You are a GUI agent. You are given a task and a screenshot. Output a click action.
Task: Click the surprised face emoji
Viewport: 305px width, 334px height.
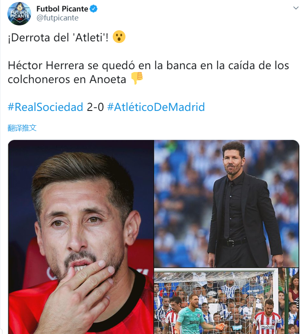119,37
